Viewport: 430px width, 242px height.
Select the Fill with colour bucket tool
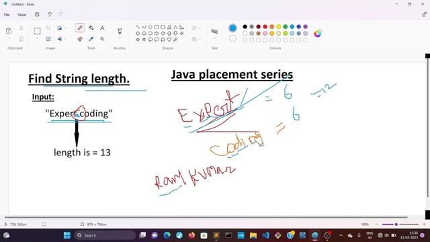pos(91,28)
